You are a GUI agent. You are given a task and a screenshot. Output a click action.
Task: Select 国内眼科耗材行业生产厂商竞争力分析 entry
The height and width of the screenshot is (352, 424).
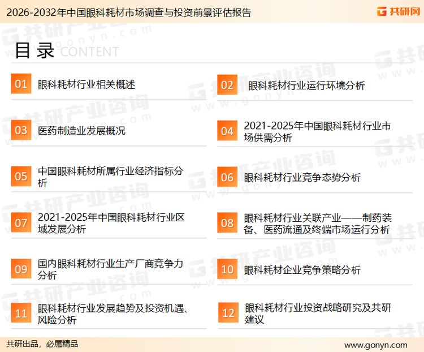pos(111,269)
